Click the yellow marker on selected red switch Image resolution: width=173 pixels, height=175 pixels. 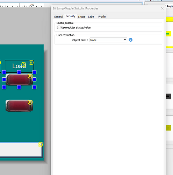(30, 76)
